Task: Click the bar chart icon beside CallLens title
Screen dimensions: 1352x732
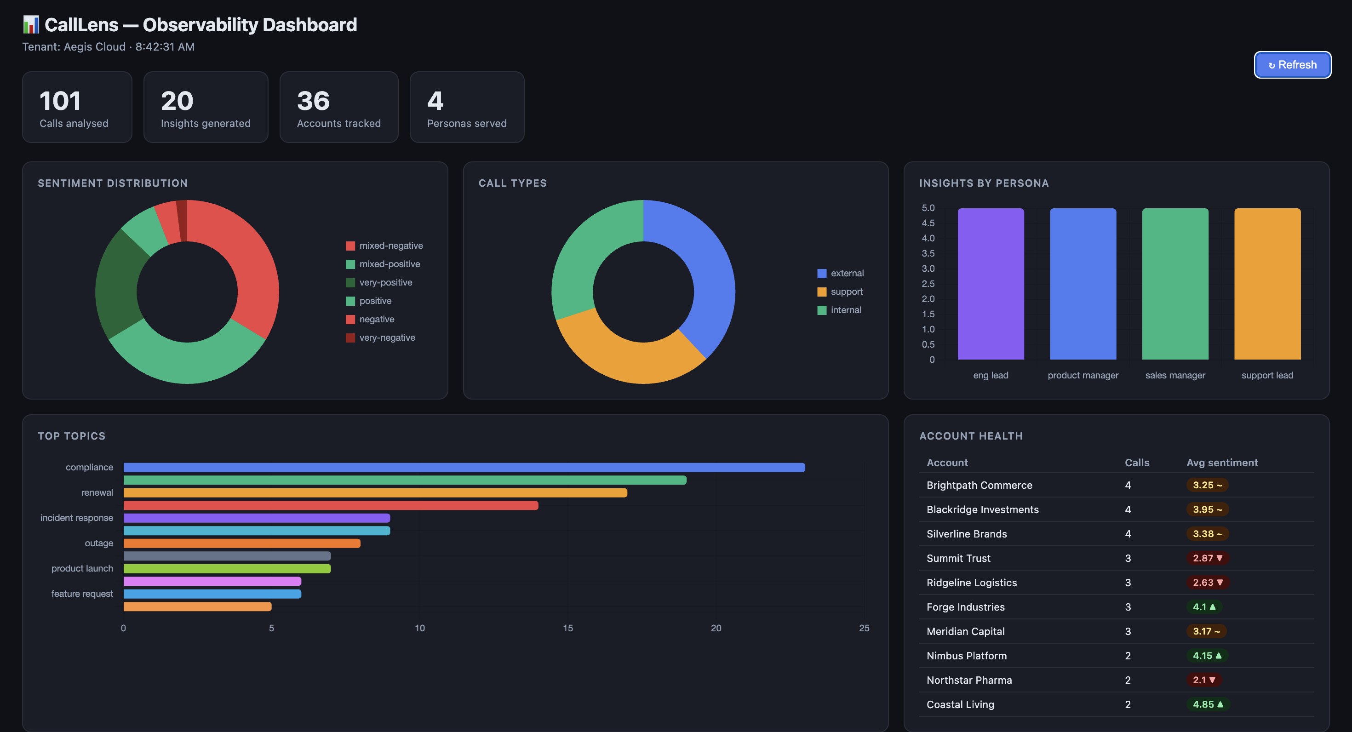Action: point(31,25)
